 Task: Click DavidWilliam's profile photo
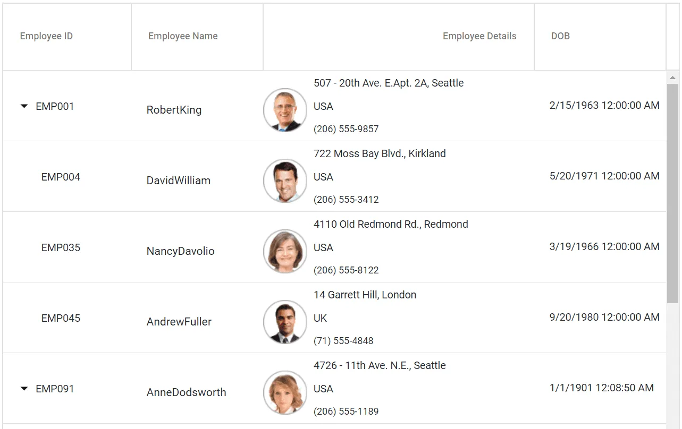pyautogui.click(x=284, y=181)
